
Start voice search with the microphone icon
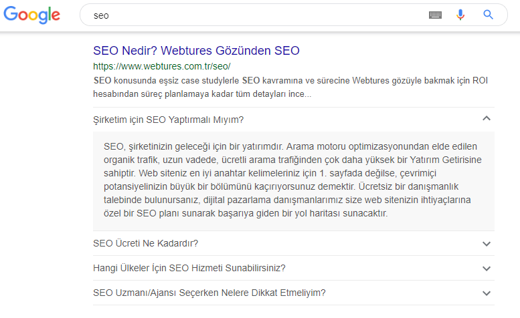(x=460, y=15)
